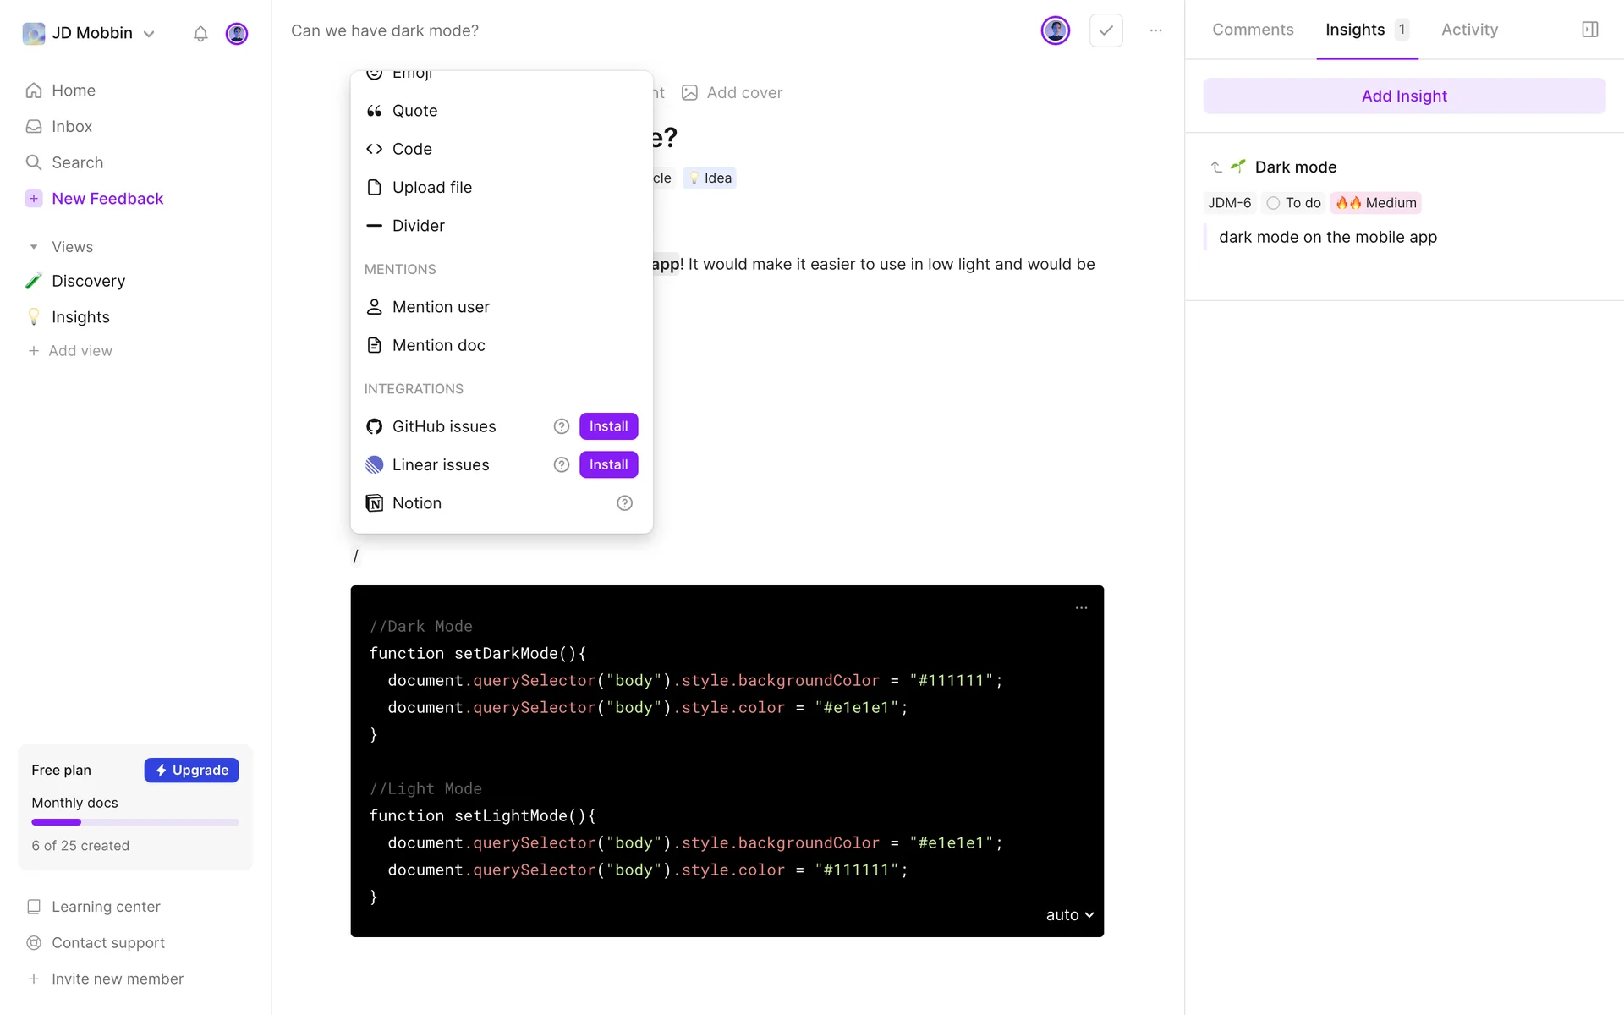Collapse the Views section arrow

34,247
